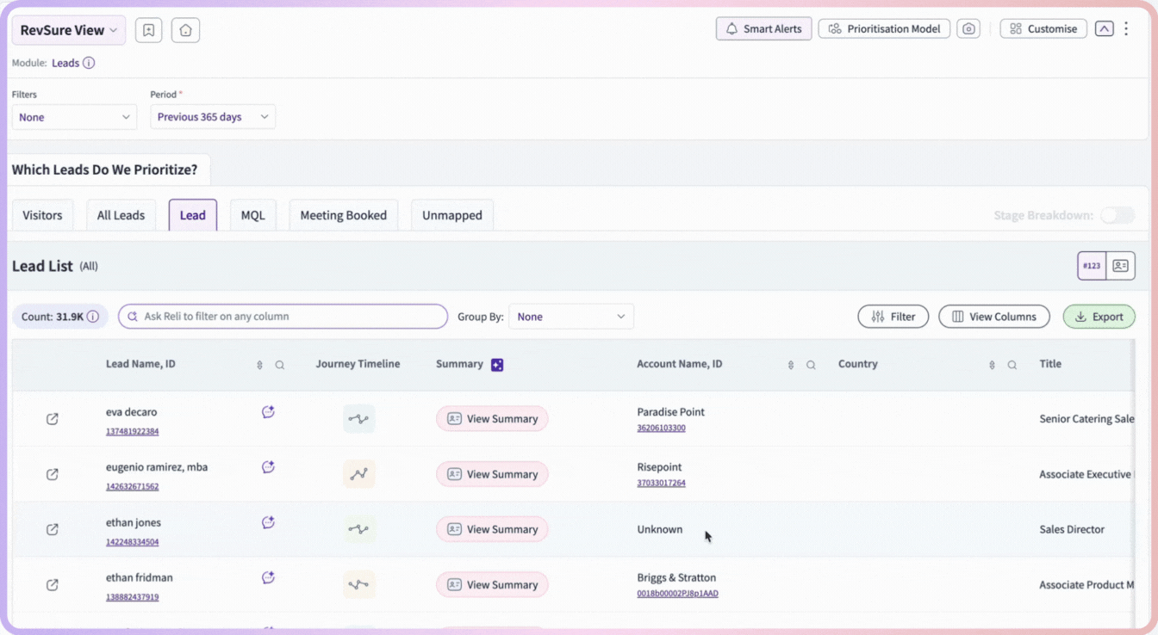Screen dimensions: 1158x635
Task: Open eugenio ramirez record external link icon
Action: coord(53,474)
